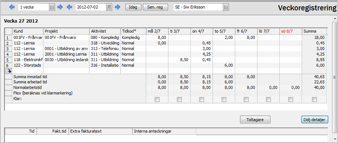338x143 pixels.
Task: Tick the Klar checkbox for ti 3/7
Action: pos(179,99)
